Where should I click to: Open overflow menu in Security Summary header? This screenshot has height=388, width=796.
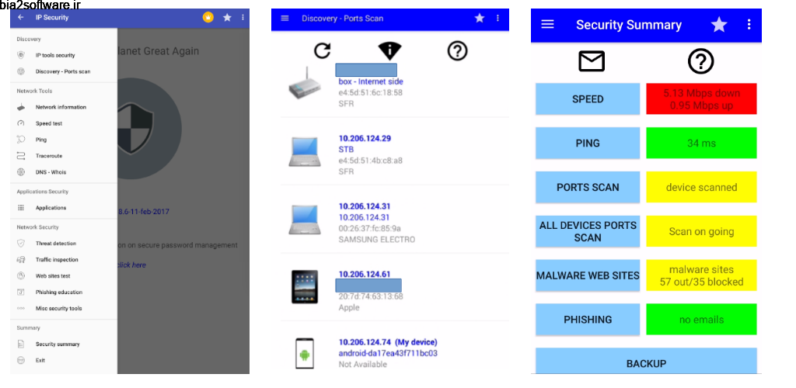(x=749, y=24)
